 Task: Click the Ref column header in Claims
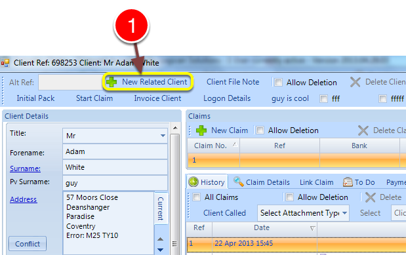279,146
